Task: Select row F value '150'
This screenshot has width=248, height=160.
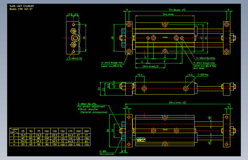Action: pos(86,138)
